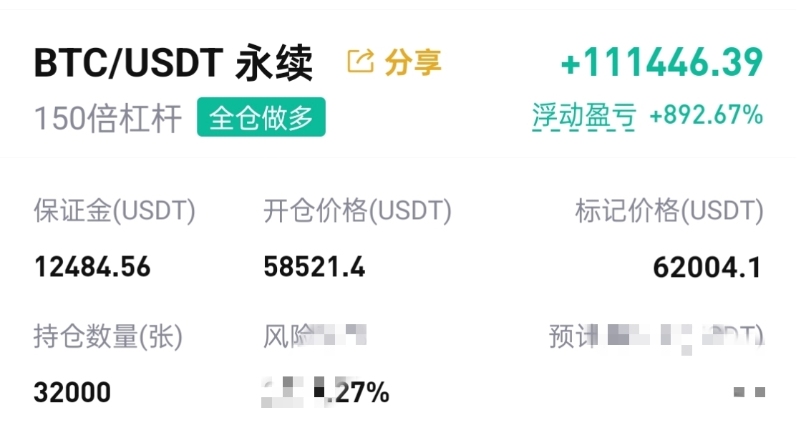Image resolution: width=796 pixels, height=438 pixels.
Task: Tap the 开仓价格(USDT) entry price label
Action: coord(357,211)
